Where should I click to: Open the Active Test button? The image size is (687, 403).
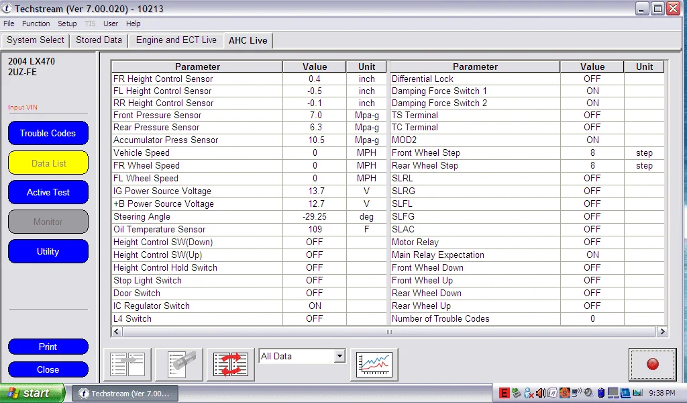coord(48,192)
